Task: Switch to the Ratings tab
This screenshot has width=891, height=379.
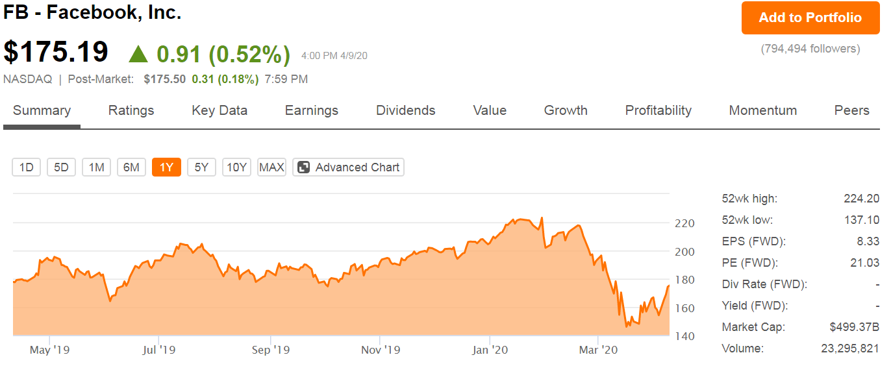Action: [131, 110]
